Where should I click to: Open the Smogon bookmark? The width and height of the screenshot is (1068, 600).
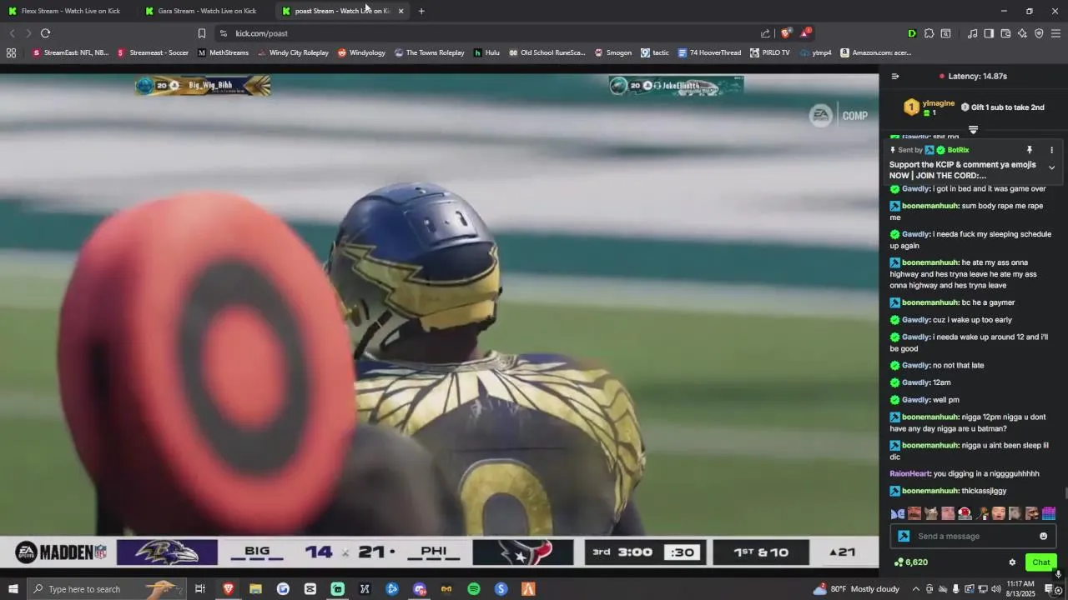pos(612,52)
